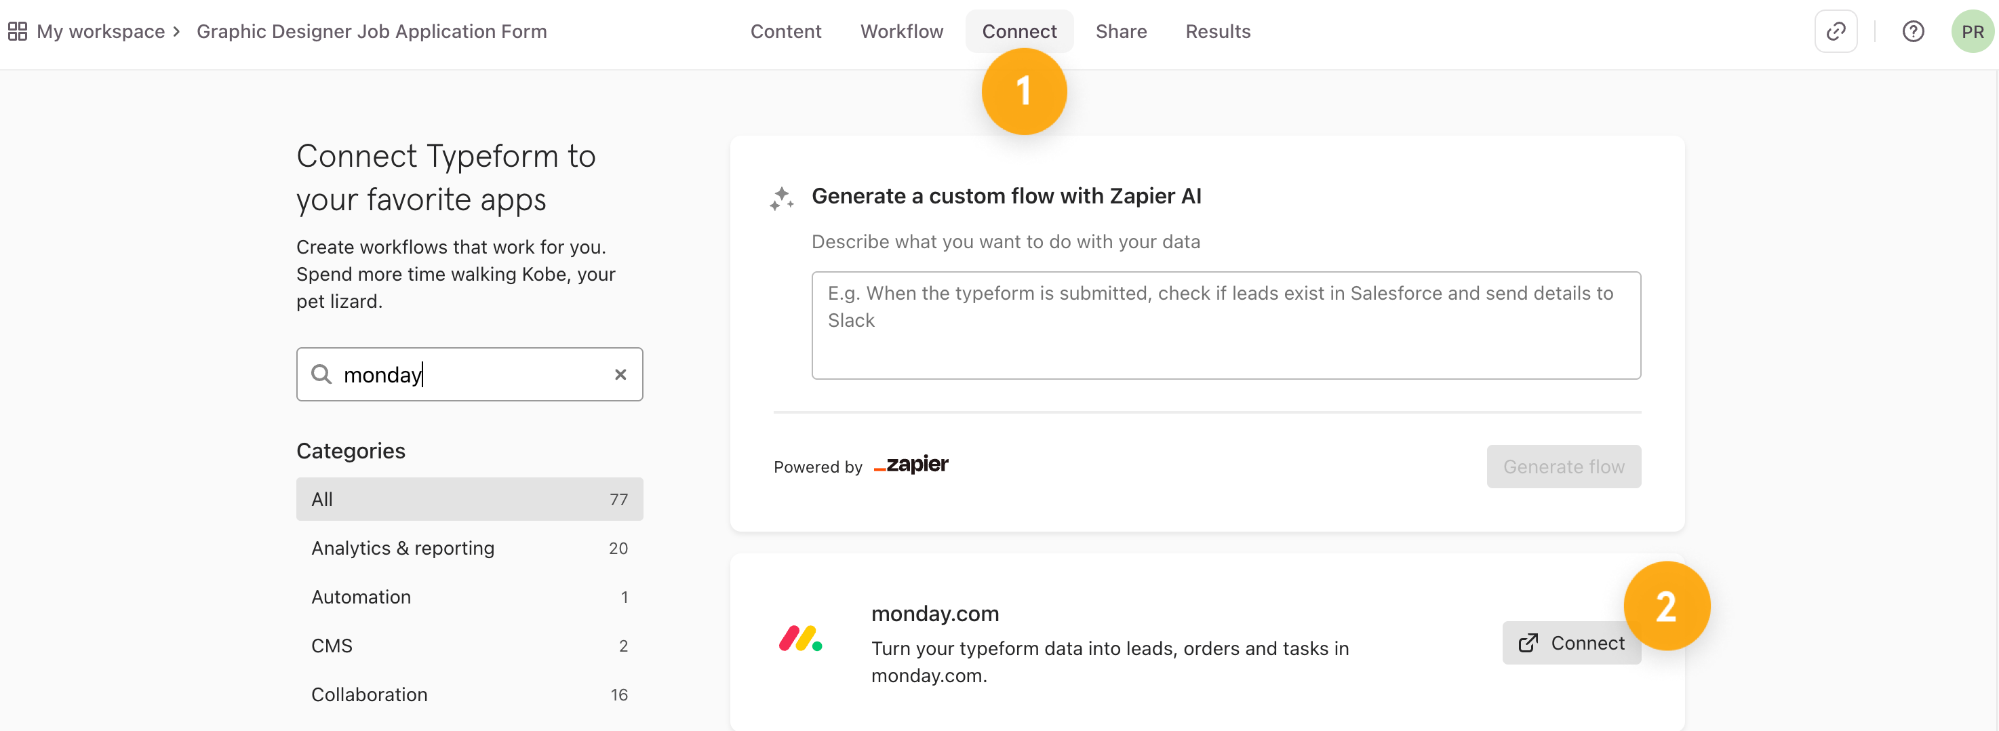Click the Generate flow button
The image size is (1999, 731).
coord(1563,467)
